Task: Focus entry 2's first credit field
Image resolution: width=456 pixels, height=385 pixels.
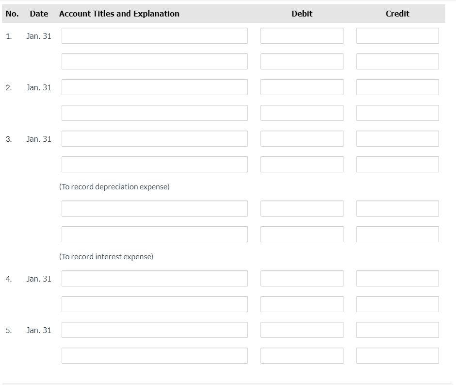Action: tap(397, 87)
